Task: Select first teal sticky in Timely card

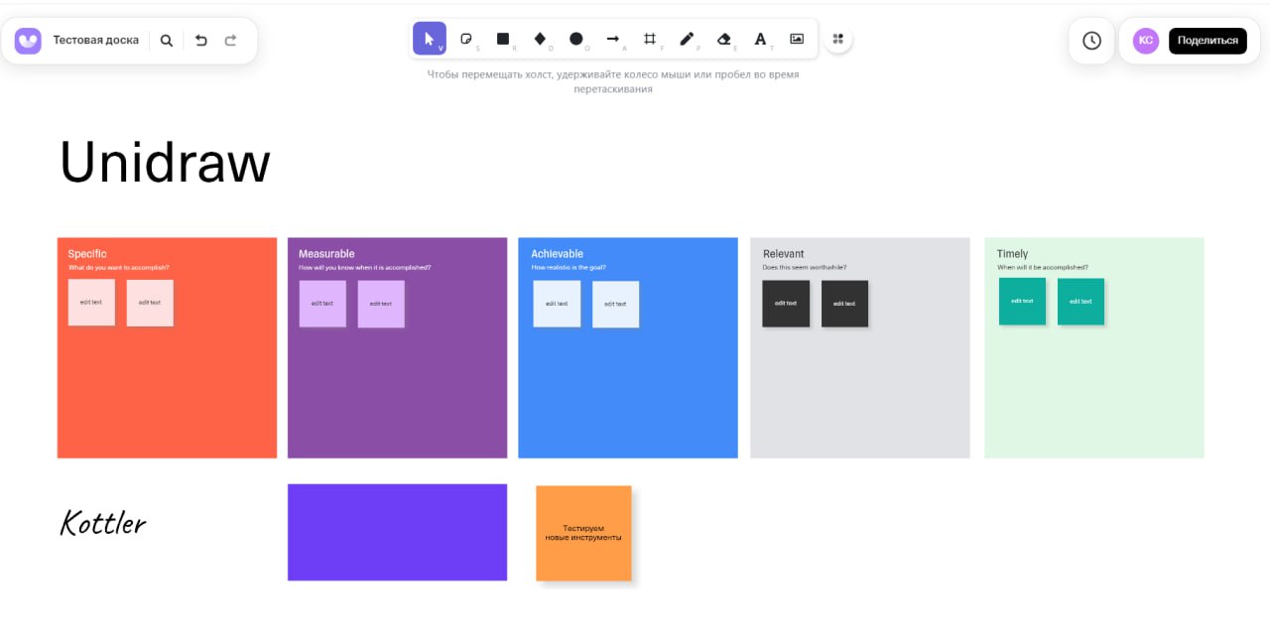Action: click(1022, 302)
